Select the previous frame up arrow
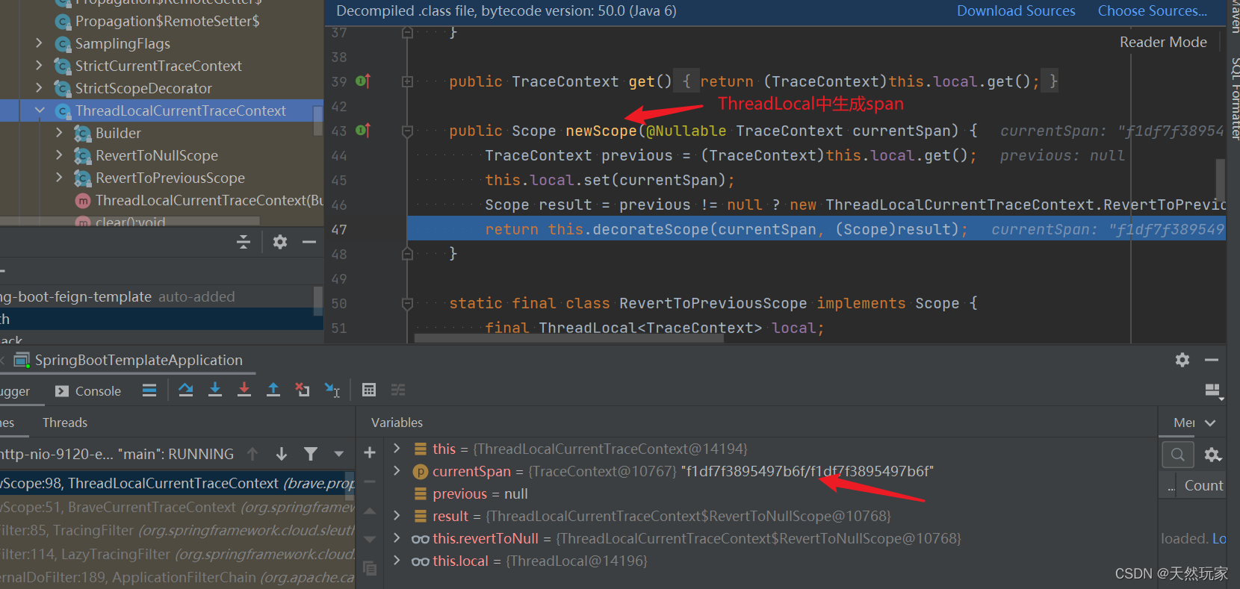1240x589 pixels. tap(252, 454)
